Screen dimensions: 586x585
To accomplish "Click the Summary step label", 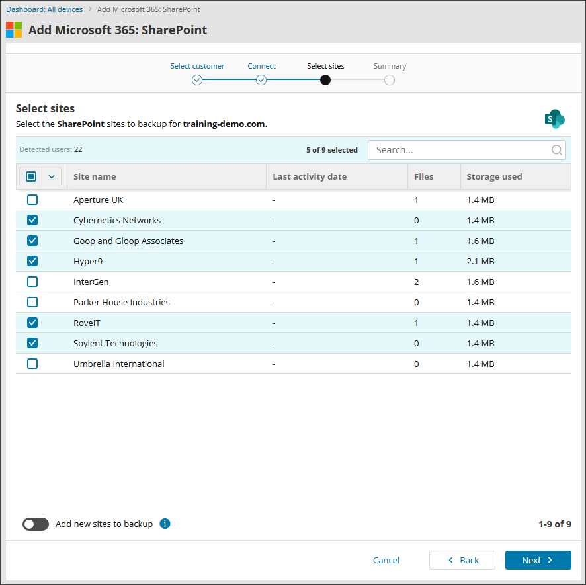I will pos(390,66).
